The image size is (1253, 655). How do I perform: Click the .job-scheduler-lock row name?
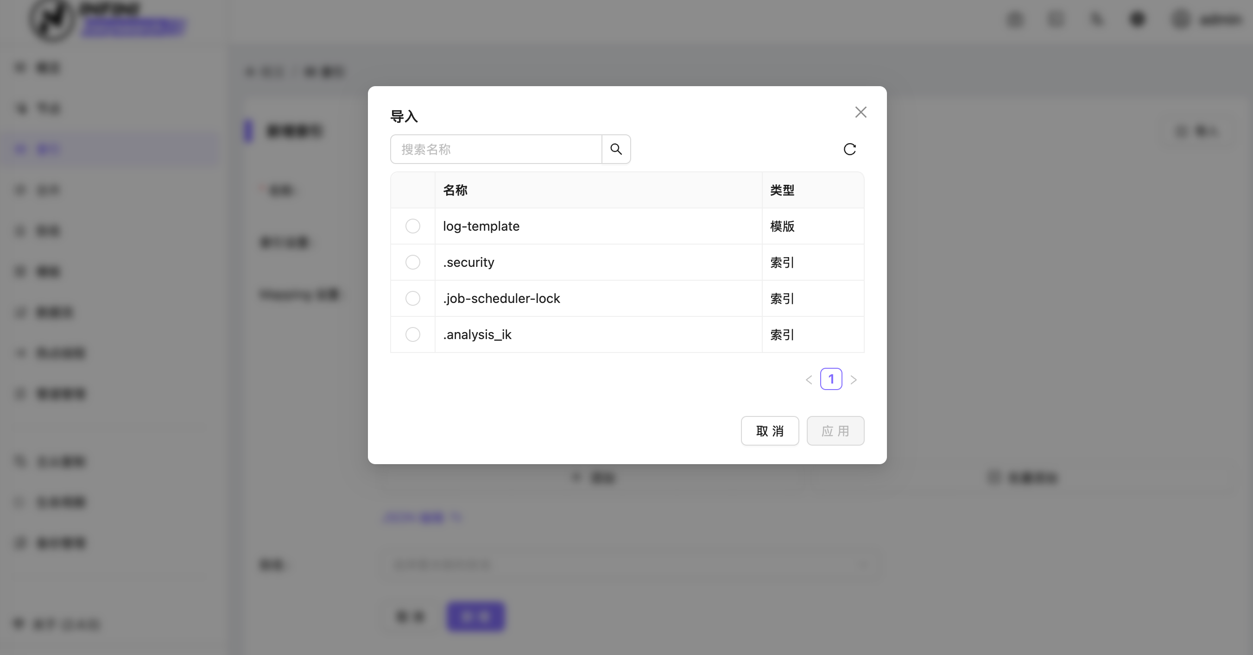(501, 298)
